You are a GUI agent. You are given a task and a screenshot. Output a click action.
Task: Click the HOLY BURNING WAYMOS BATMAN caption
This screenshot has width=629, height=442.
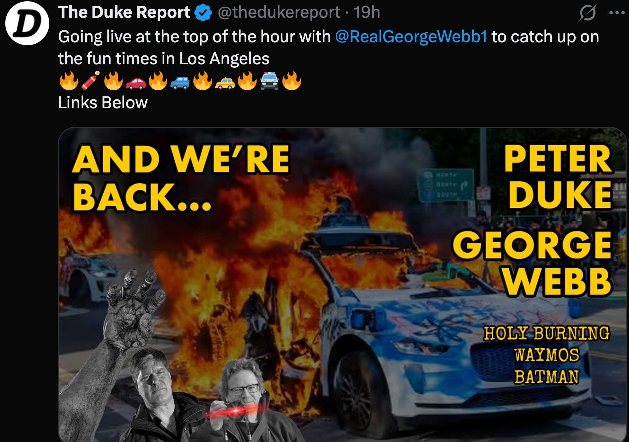[546, 355]
